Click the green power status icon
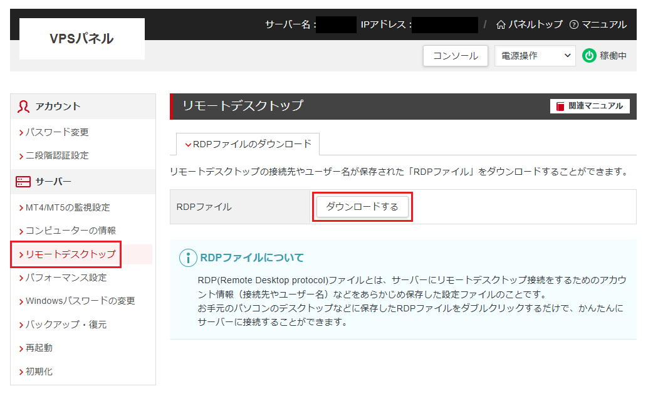The height and width of the screenshot is (396, 653). click(x=589, y=56)
